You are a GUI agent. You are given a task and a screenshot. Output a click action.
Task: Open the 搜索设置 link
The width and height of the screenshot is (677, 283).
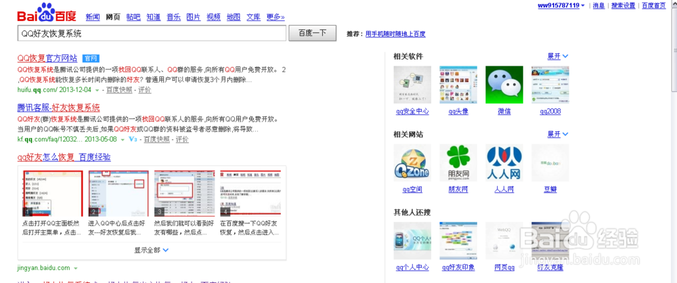[624, 5]
